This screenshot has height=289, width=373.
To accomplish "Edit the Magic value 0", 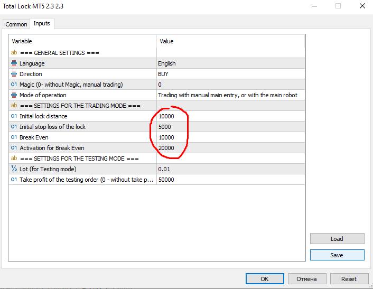I will pos(231,85).
